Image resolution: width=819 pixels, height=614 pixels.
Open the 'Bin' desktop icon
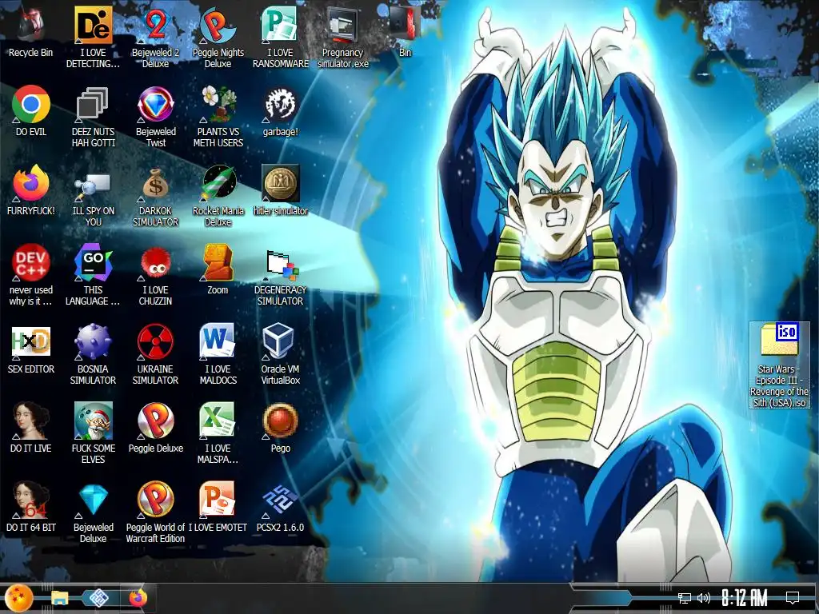[x=405, y=31]
